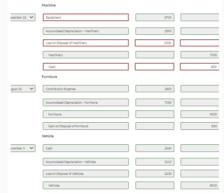
Task: Select the 850 credit amount field
Action: [200, 126]
